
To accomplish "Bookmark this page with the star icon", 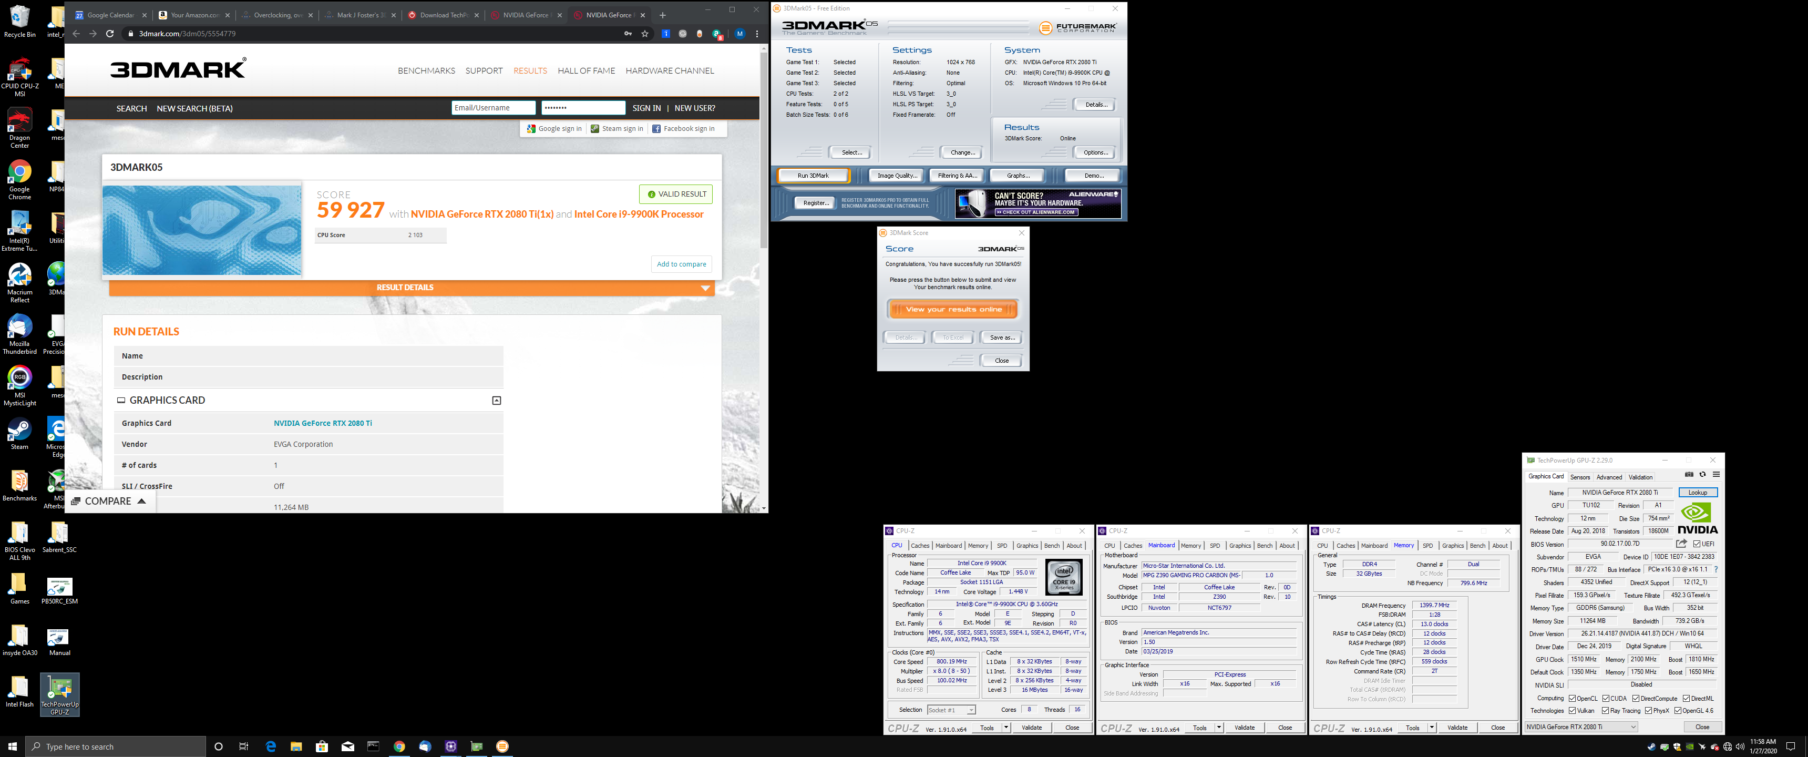I will coord(645,34).
